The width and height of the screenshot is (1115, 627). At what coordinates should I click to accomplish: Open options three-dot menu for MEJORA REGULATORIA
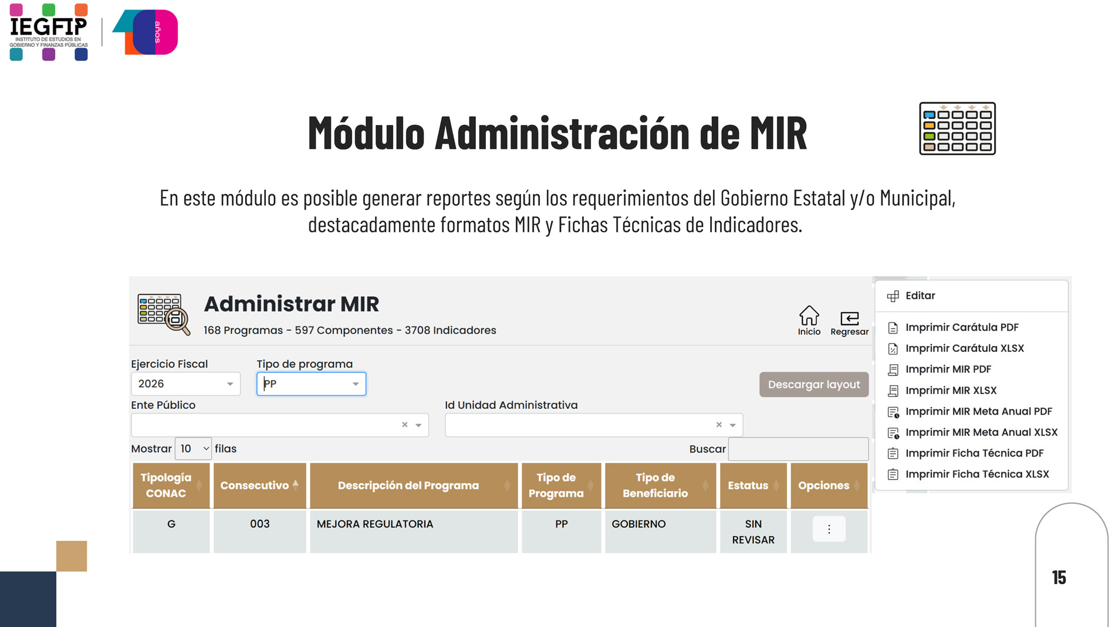(x=829, y=529)
